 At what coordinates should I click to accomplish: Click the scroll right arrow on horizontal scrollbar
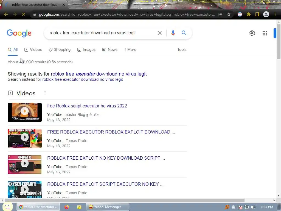click(x=274, y=200)
